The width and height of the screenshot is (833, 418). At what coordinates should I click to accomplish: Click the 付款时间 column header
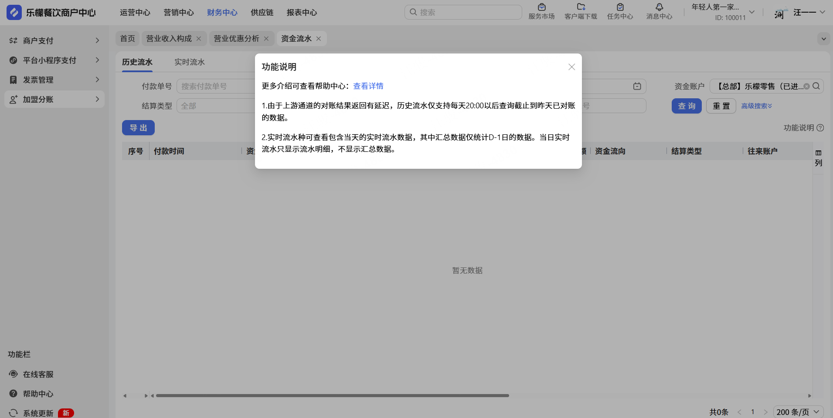pyautogui.click(x=169, y=151)
